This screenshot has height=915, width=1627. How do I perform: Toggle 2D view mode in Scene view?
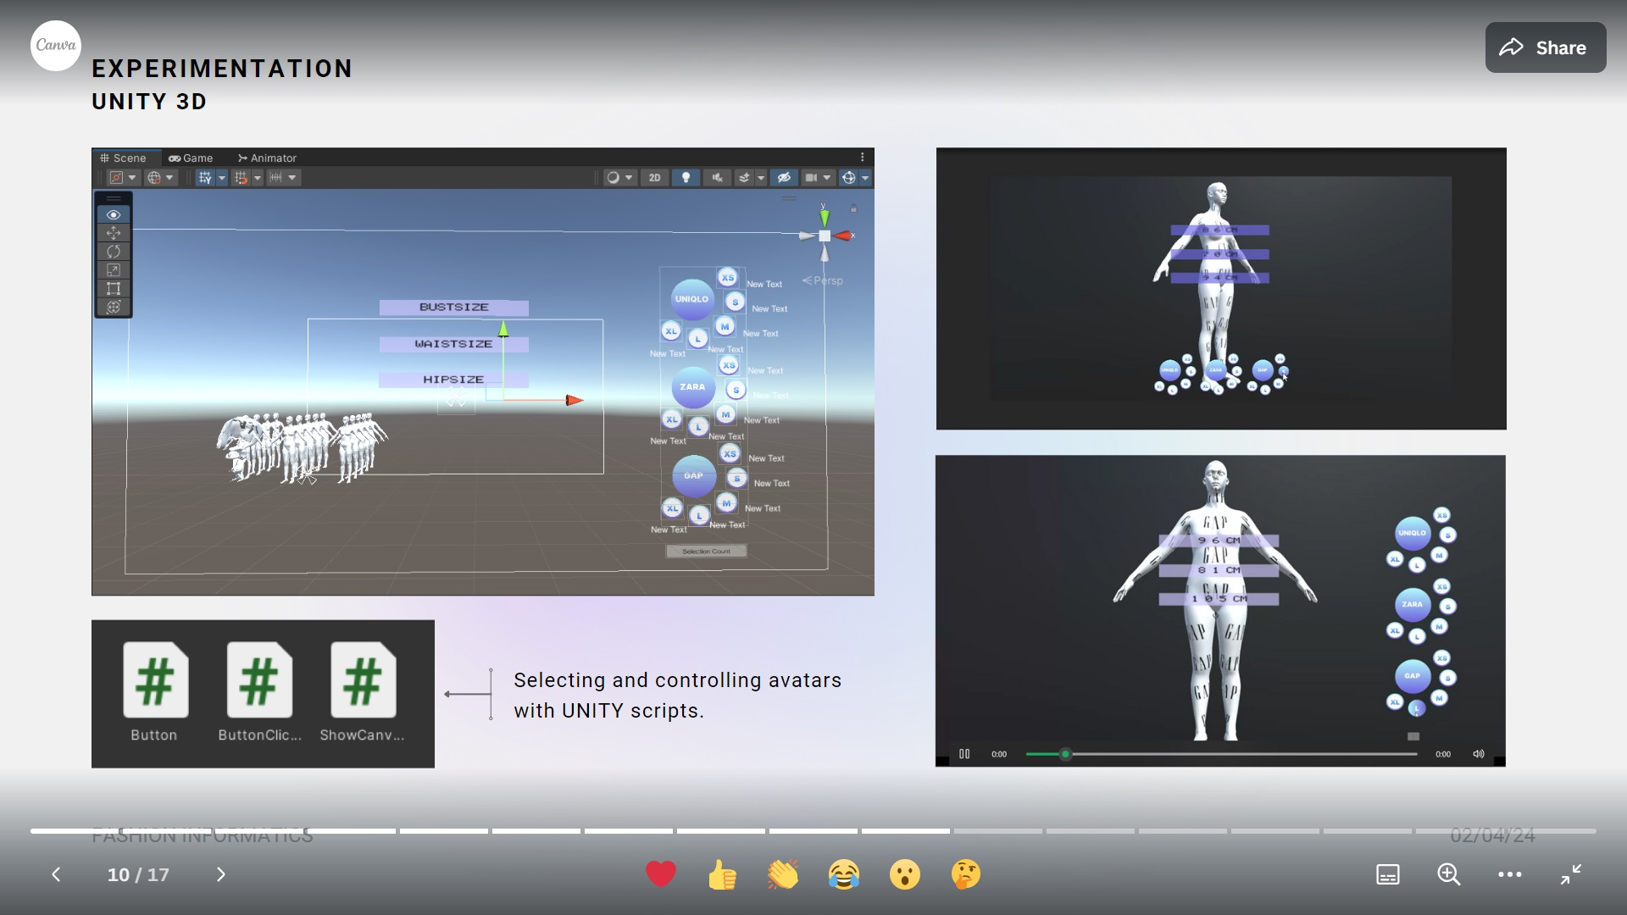pos(655,178)
